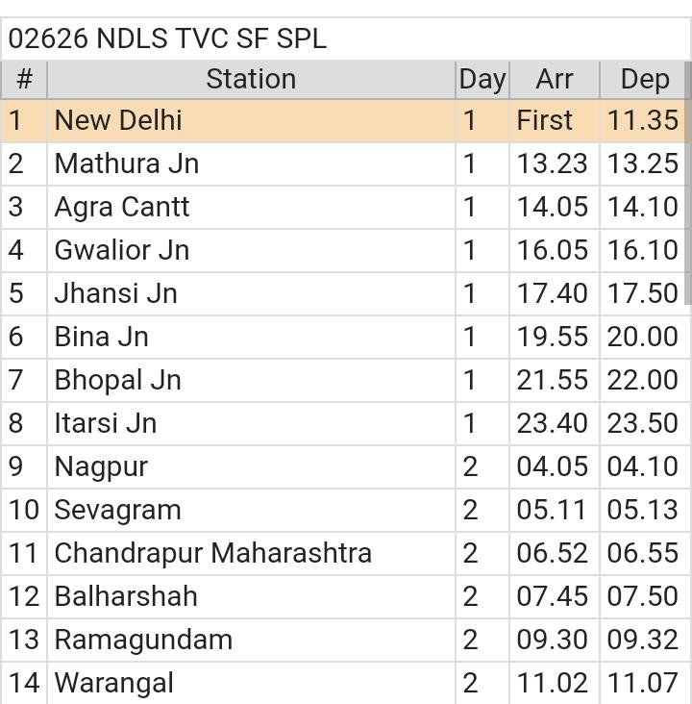Select Warangal station at list bottom
This screenshot has height=704, width=692.
[114, 683]
